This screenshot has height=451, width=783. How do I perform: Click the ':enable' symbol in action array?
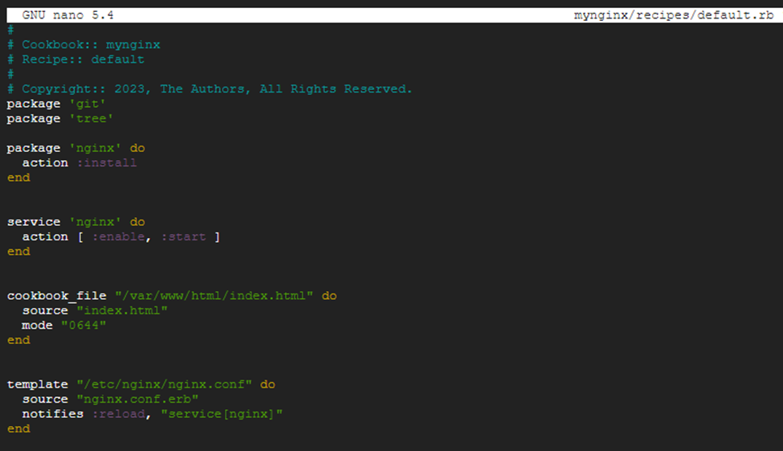[x=119, y=236]
